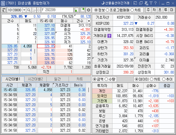Switch to the 시간대별1 tab
This screenshot has height=135, width=176.
tap(13, 79)
